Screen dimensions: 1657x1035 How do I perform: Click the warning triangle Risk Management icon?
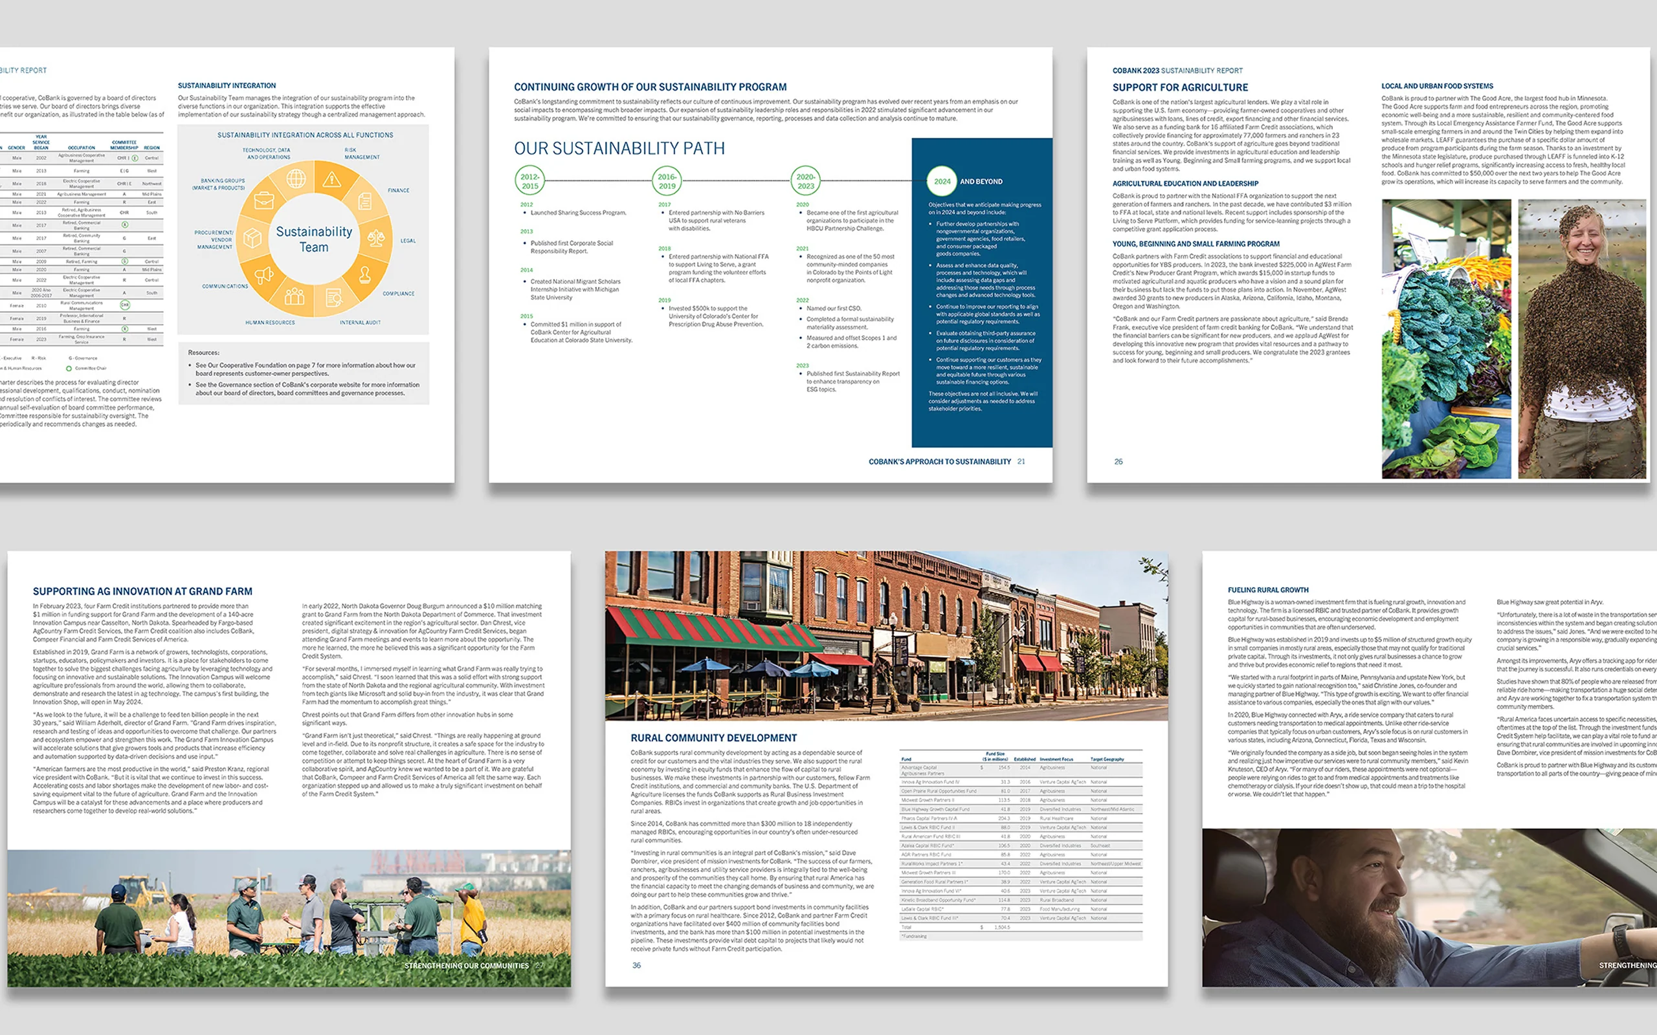coord(332,179)
